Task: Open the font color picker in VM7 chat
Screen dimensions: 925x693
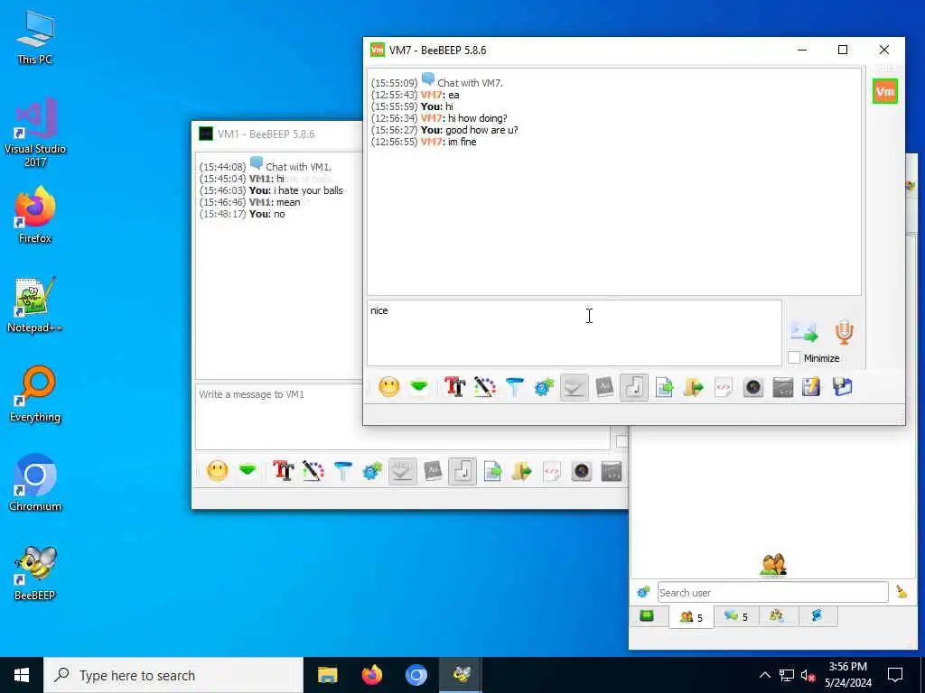Action: click(x=484, y=387)
